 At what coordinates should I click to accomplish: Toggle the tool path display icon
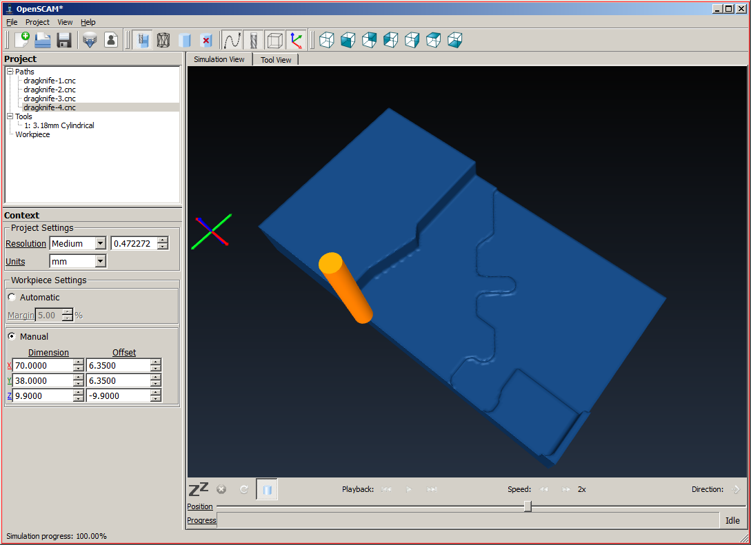tap(232, 40)
